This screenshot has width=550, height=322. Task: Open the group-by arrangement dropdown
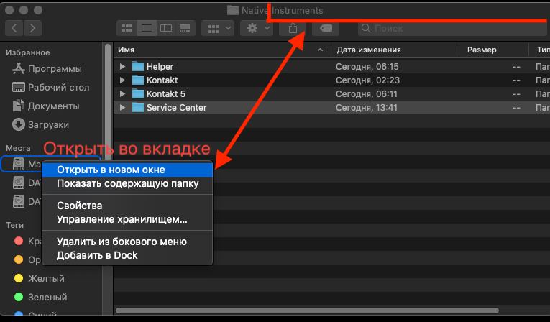tap(219, 28)
